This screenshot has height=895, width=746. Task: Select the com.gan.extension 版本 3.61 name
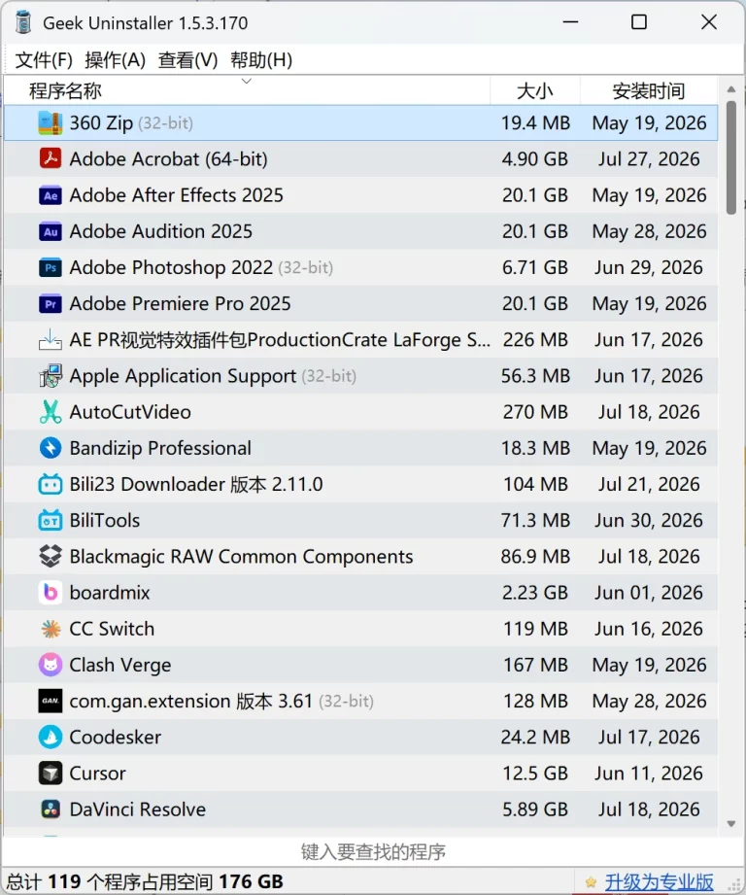(x=191, y=701)
